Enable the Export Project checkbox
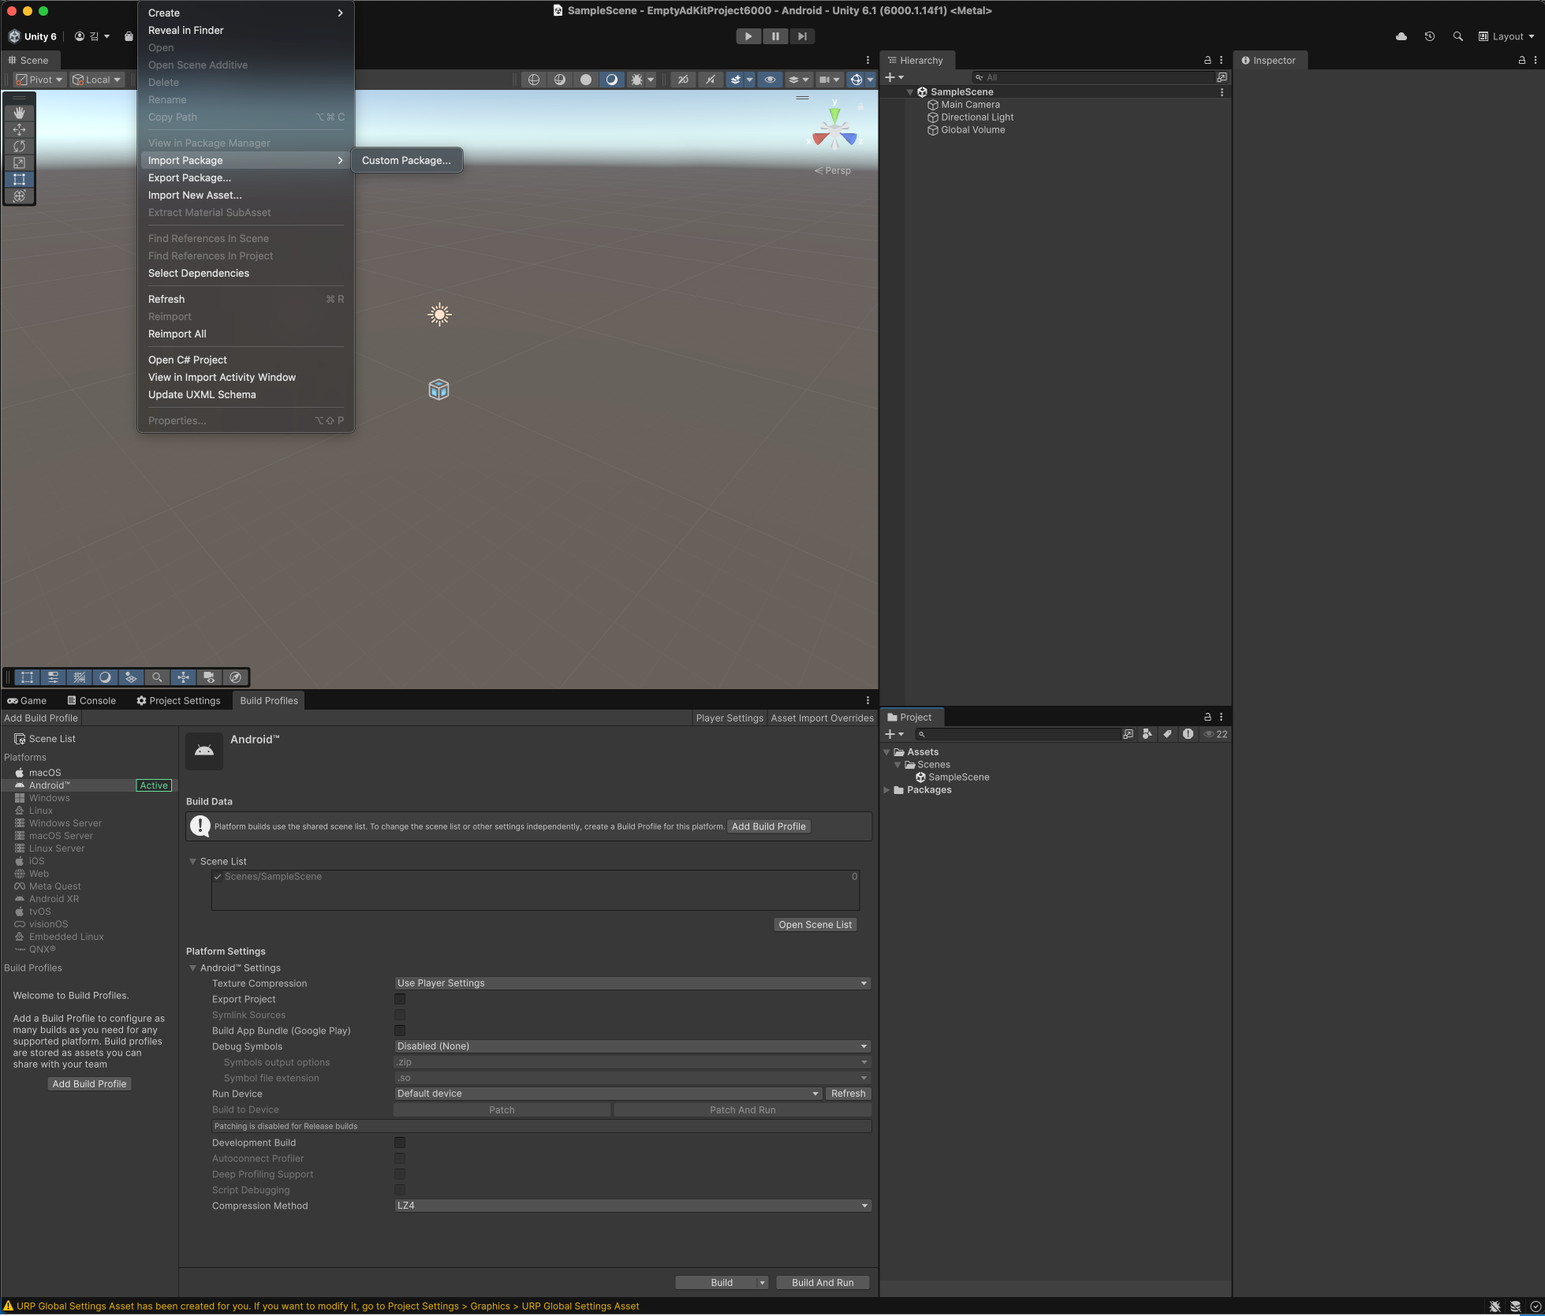This screenshot has width=1545, height=1316. tap(400, 999)
